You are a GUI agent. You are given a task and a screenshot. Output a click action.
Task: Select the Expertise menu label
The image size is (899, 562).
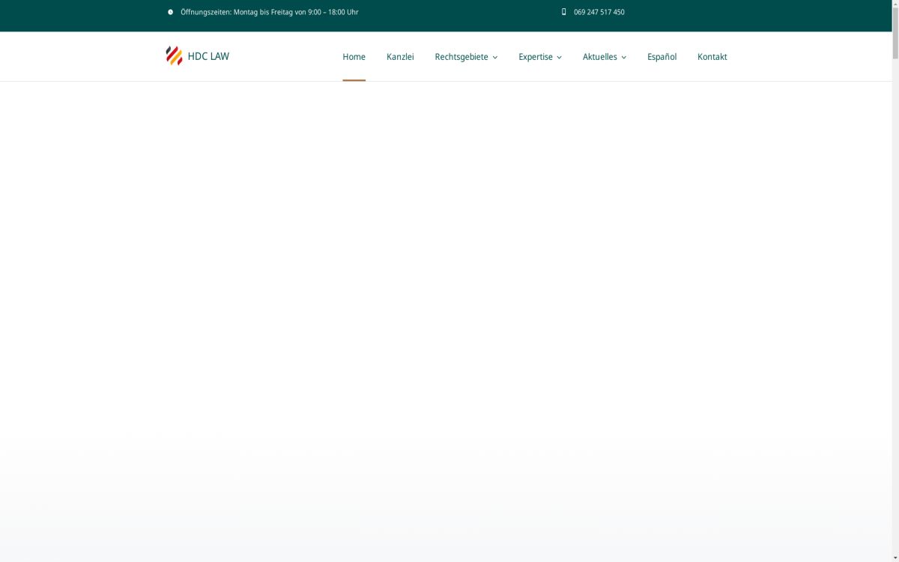pos(535,57)
